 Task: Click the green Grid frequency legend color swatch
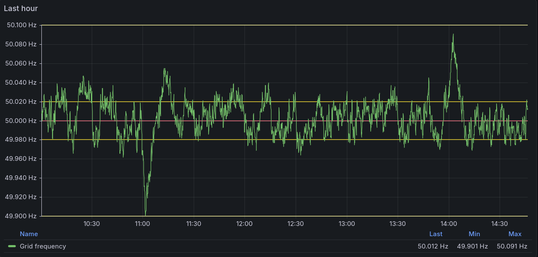point(12,246)
